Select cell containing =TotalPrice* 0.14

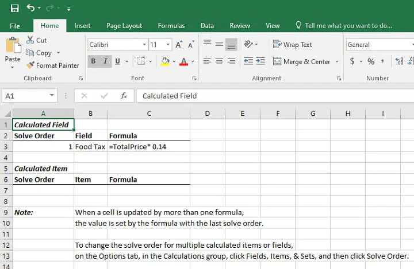[149, 147]
